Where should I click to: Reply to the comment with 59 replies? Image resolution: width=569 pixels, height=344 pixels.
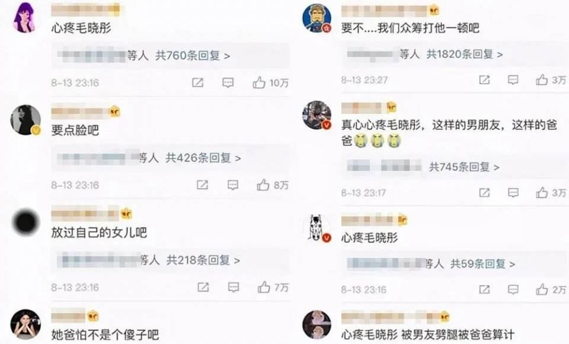(513, 289)
